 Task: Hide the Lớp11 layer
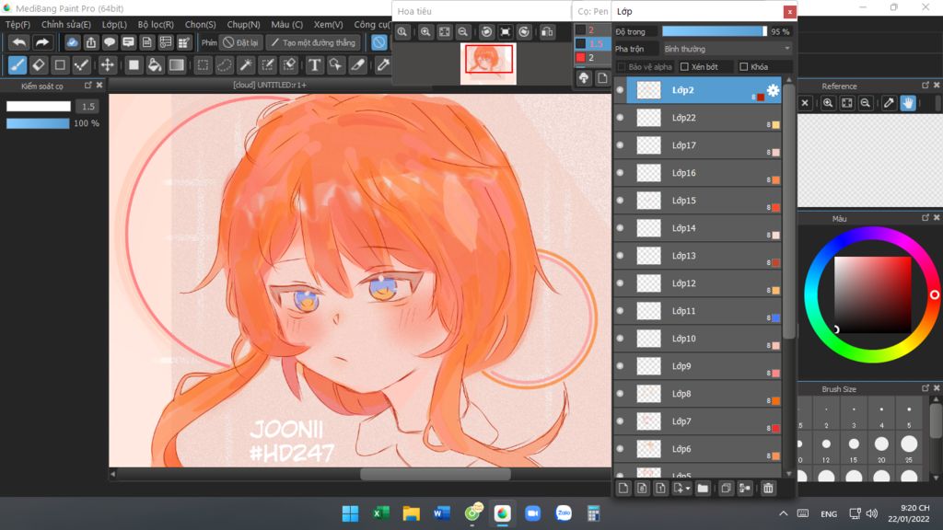click(x=620, y=311)
